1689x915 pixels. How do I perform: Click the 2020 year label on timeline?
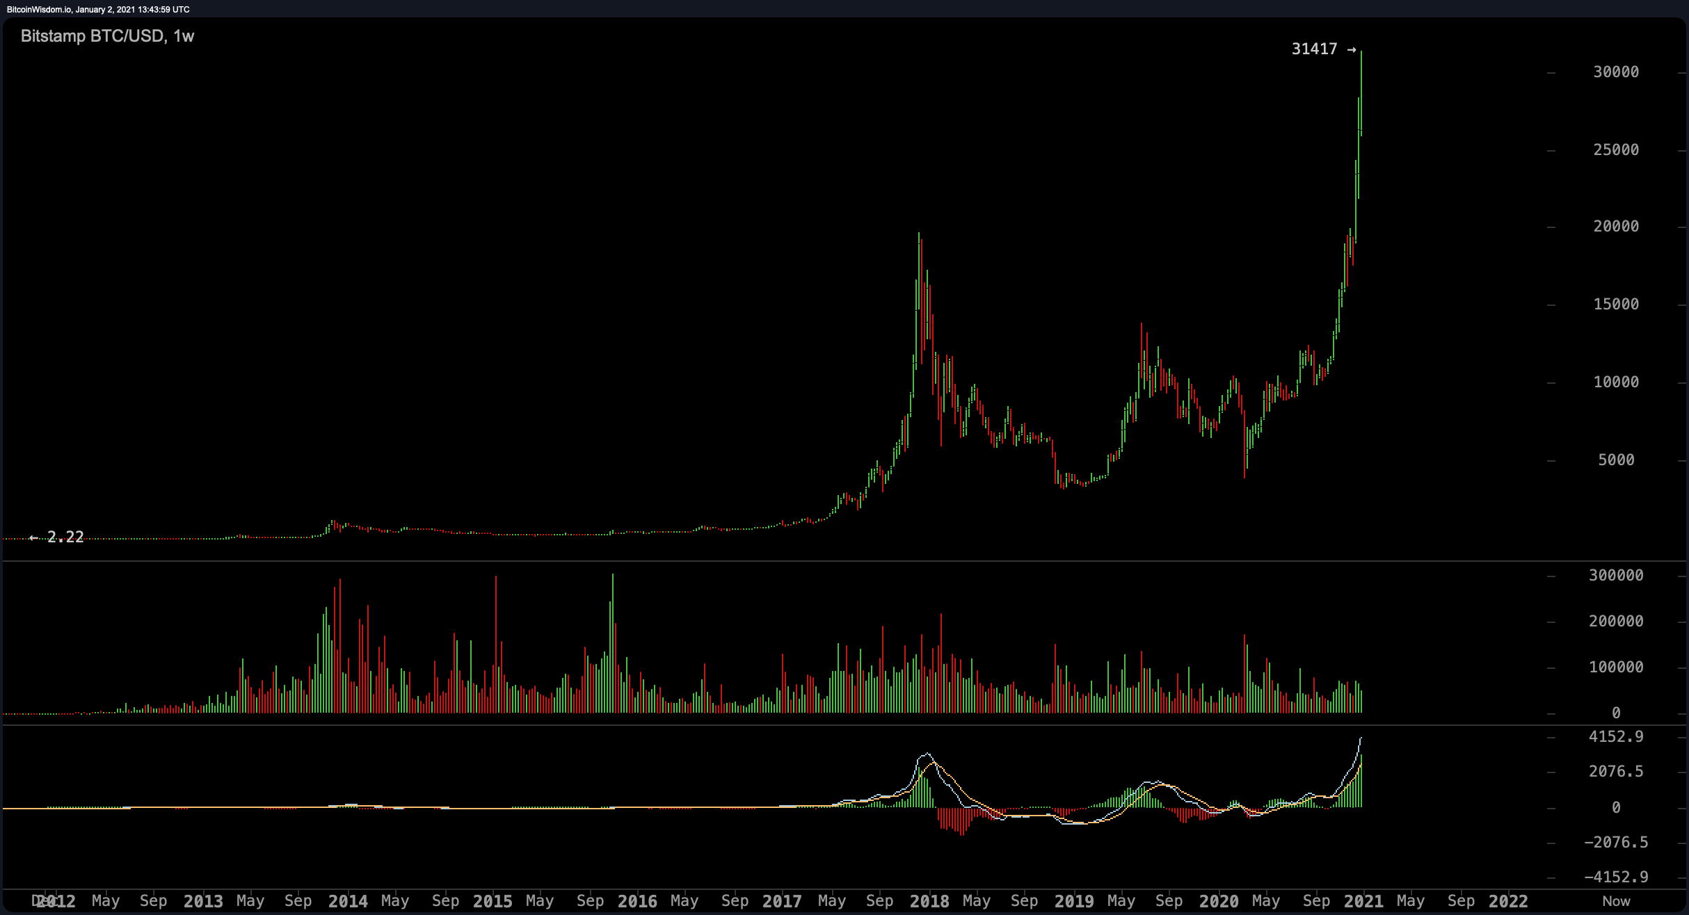click(x=1219, y=902)
